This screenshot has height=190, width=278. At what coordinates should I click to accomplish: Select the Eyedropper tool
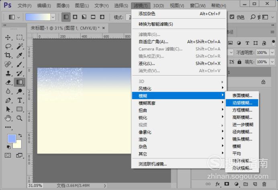tap(20, 56)
